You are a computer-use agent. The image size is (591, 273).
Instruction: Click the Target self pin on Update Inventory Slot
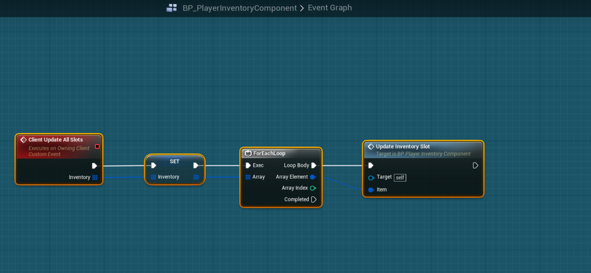[371, 178]
